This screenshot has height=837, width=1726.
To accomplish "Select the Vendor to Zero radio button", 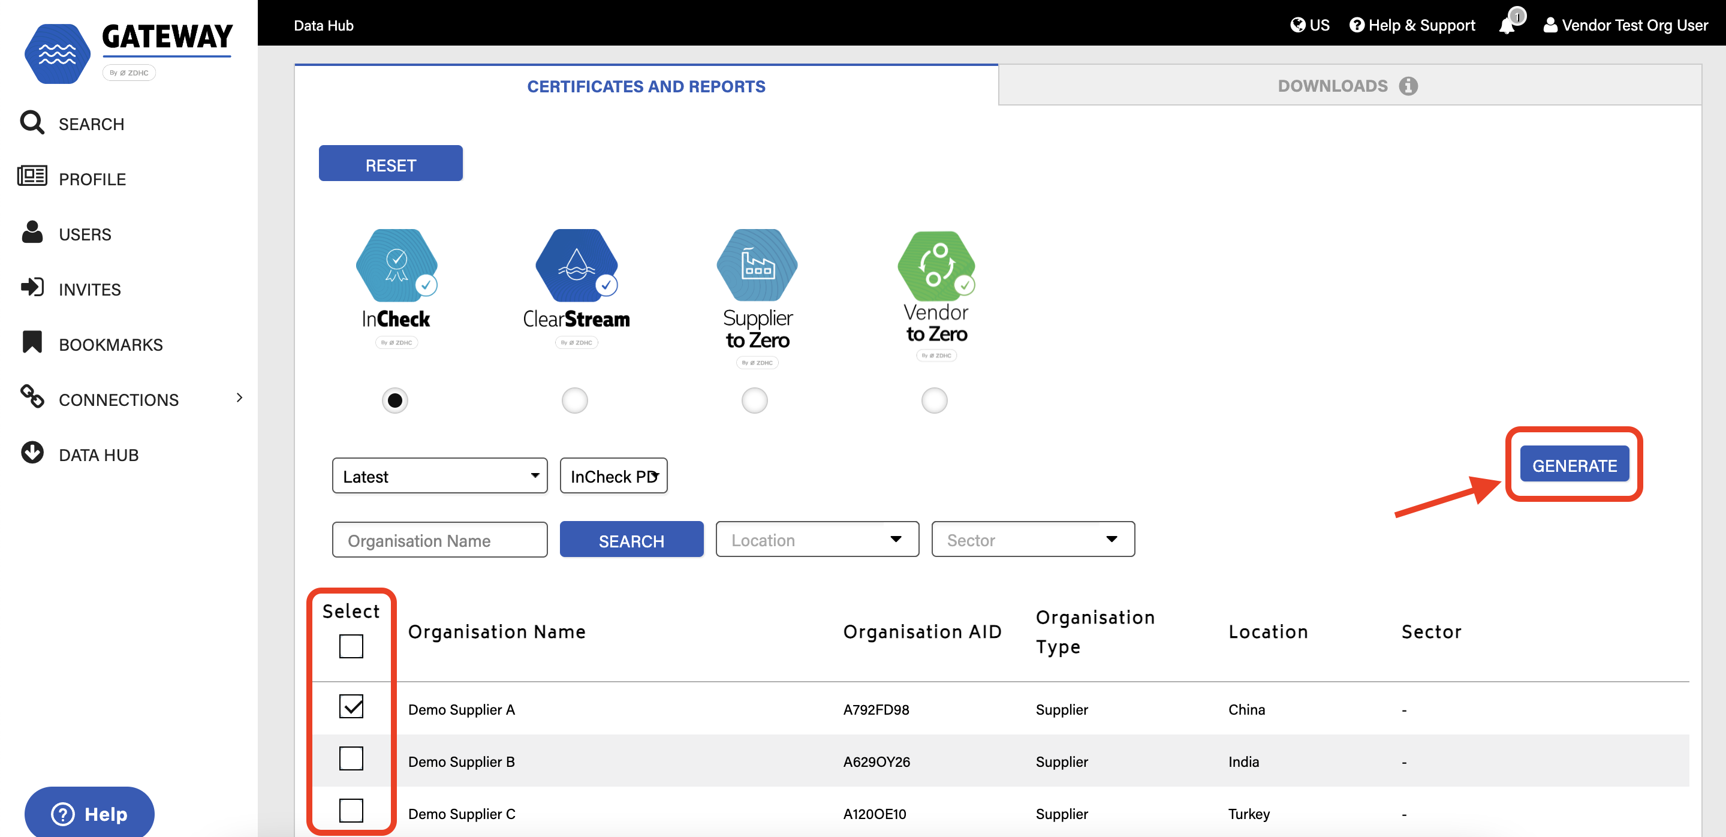I will click(x=934, y=401).
